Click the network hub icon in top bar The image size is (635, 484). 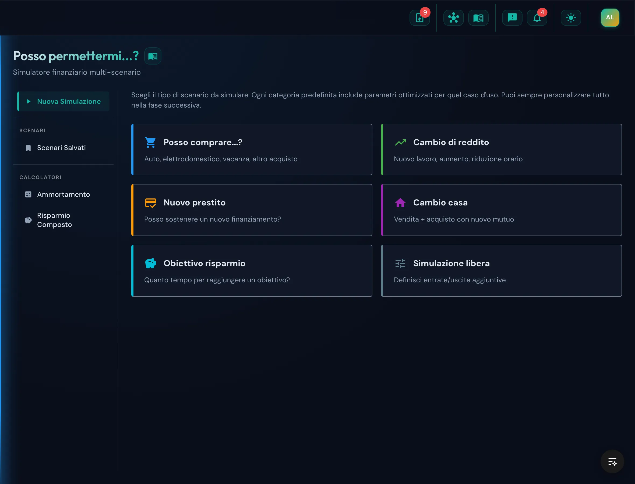point(453,18)
